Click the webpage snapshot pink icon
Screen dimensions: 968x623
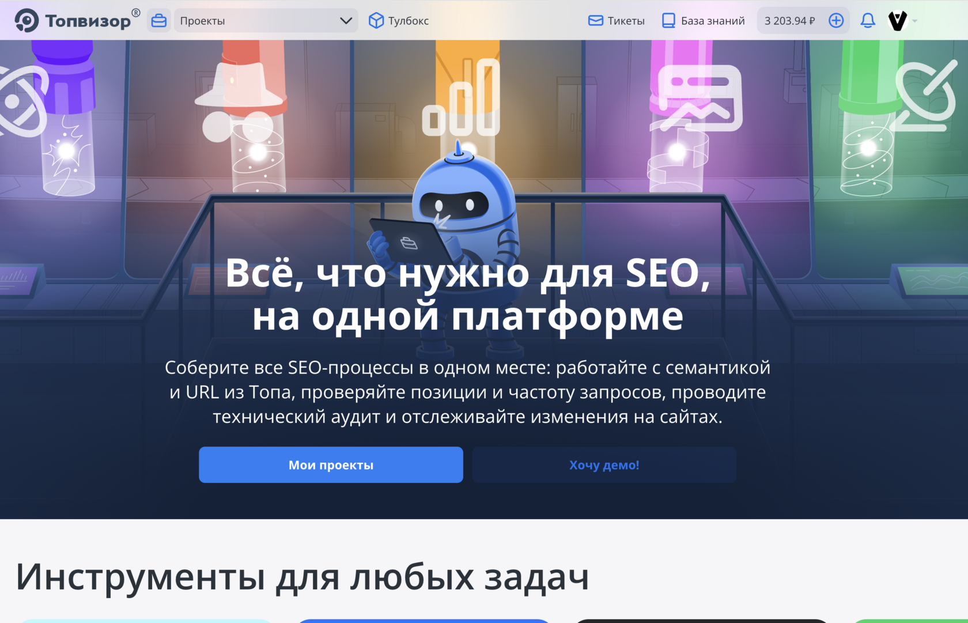[x=699, y=97]
